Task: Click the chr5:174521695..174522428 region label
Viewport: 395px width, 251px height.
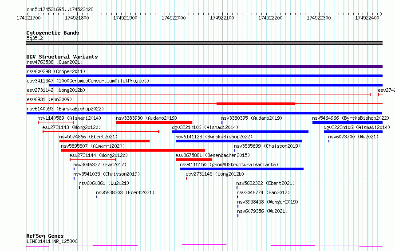Action: tap(60, 9)
